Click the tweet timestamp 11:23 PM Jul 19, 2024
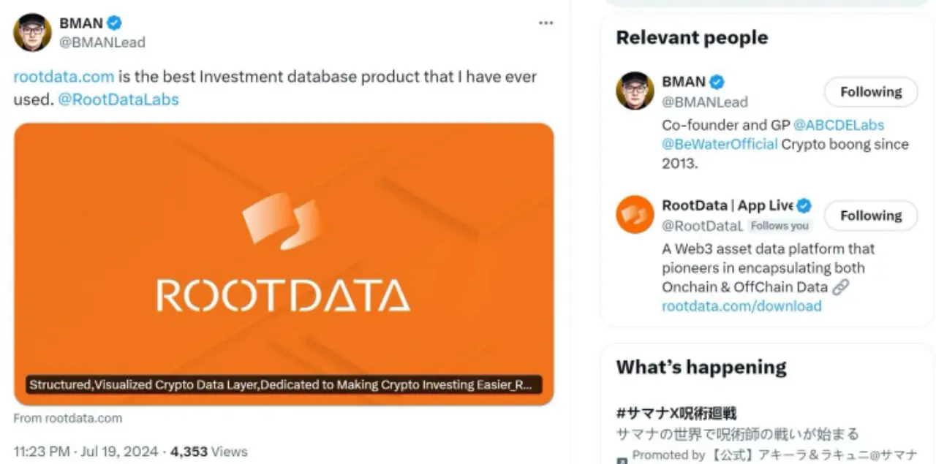Viewport: 936px width, 464px height. [86, 452]
